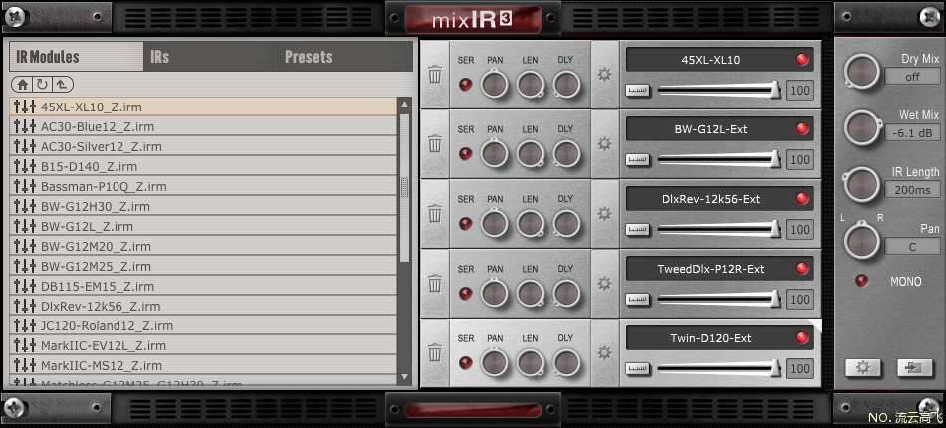The image size is (946, 428).
Task: Navigate up one folder level
Action: [62, 85]
